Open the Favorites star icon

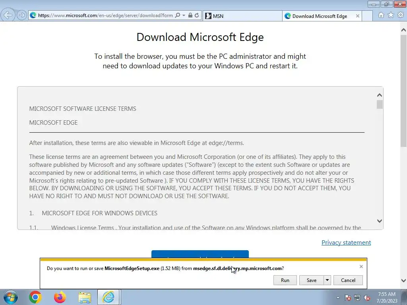(391, 15)
